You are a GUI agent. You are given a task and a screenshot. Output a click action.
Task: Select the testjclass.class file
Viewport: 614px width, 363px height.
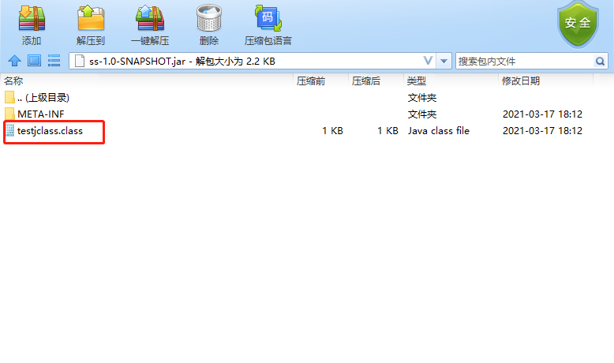click(50, 131)
